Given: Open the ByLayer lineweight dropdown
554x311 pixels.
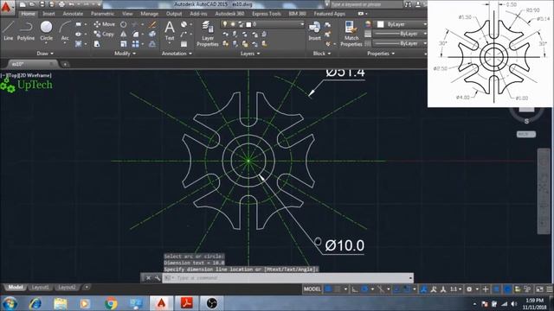Looking at the screenshot, I should 400,34.
